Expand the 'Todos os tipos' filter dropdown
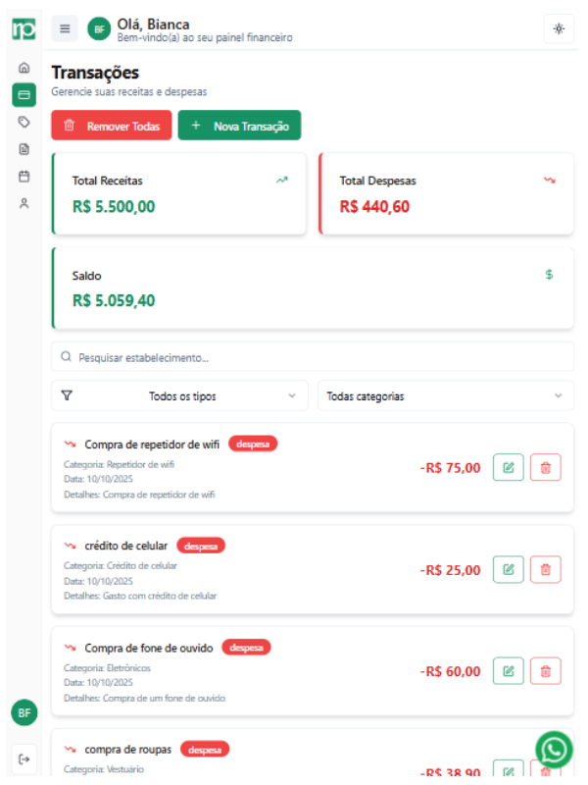 point(178,396)
